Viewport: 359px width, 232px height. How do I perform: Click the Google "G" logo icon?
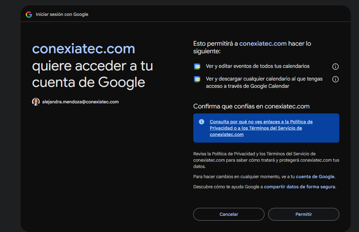click(29, 14)
